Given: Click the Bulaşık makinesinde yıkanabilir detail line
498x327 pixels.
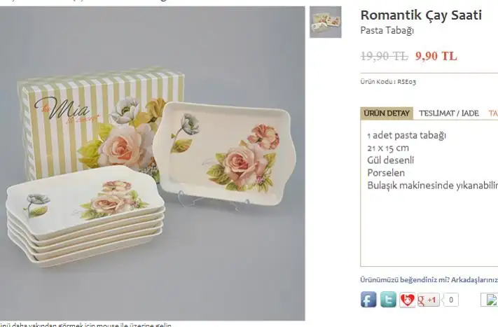Looking at the screenshot, I should (x=433, y=186).
